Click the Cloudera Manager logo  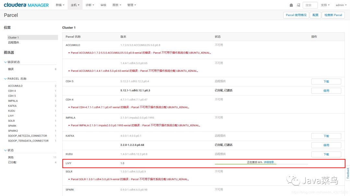(26, 5)
